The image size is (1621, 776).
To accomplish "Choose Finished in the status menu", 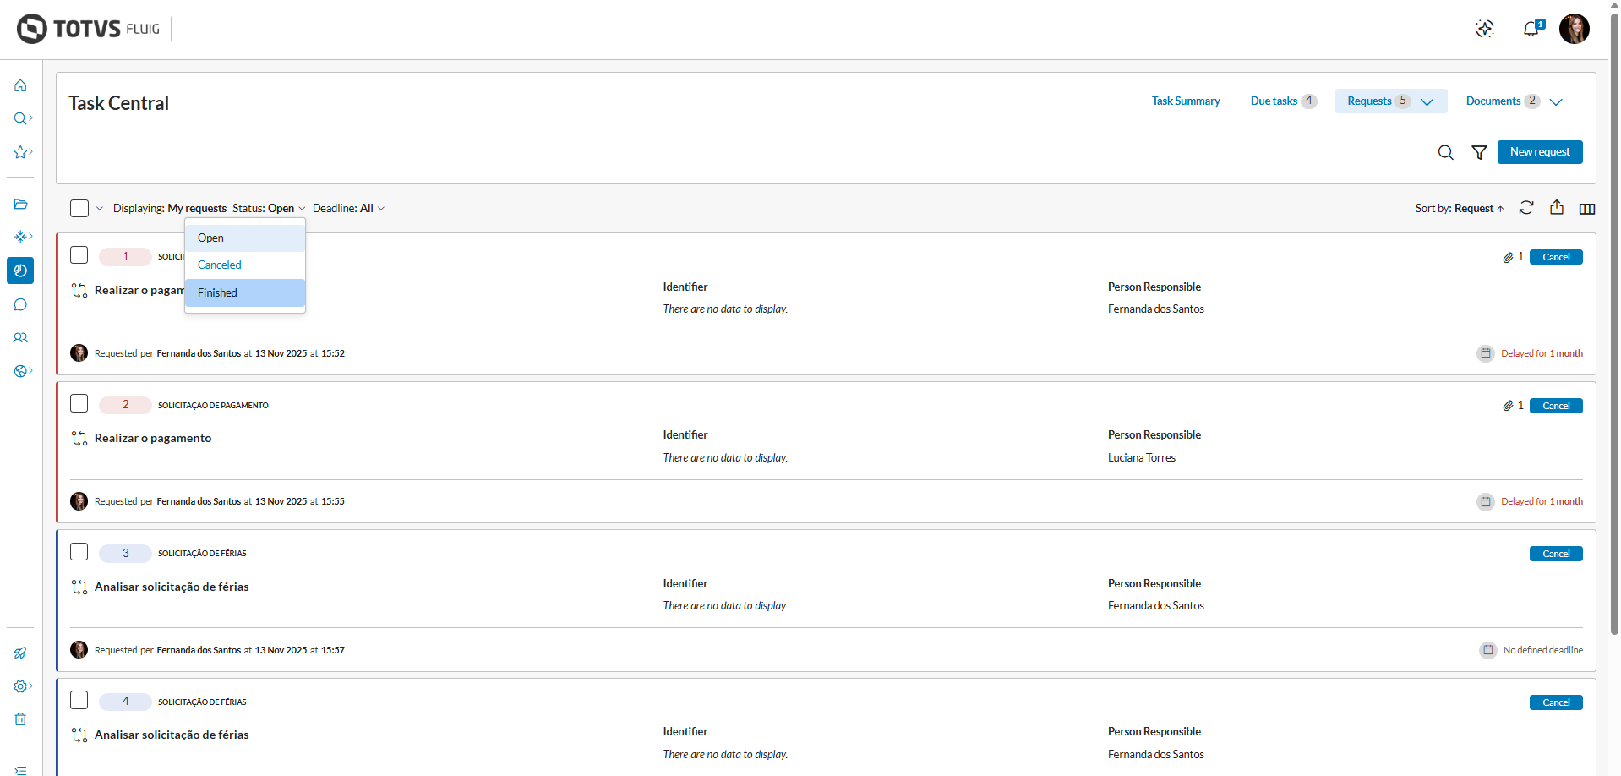I will pos(218,292).
